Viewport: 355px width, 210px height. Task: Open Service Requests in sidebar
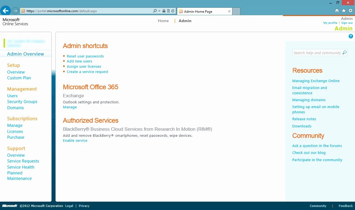23,161
